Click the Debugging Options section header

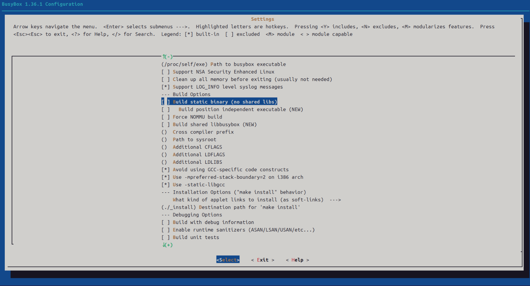click(x=192, y=215)
